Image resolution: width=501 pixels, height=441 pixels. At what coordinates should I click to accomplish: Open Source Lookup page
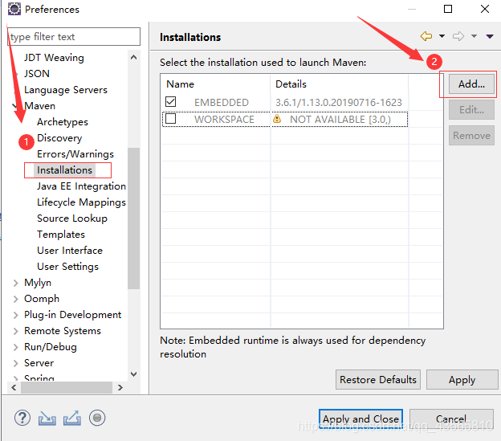(x=72, y=218)
